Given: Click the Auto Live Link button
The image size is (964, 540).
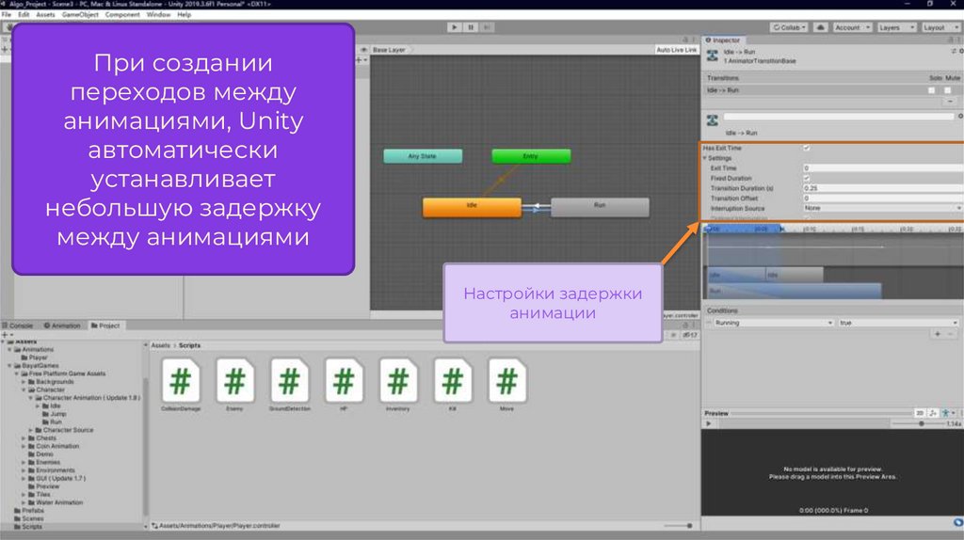Looking at the screenshot, I should click(x=676, y=50).
